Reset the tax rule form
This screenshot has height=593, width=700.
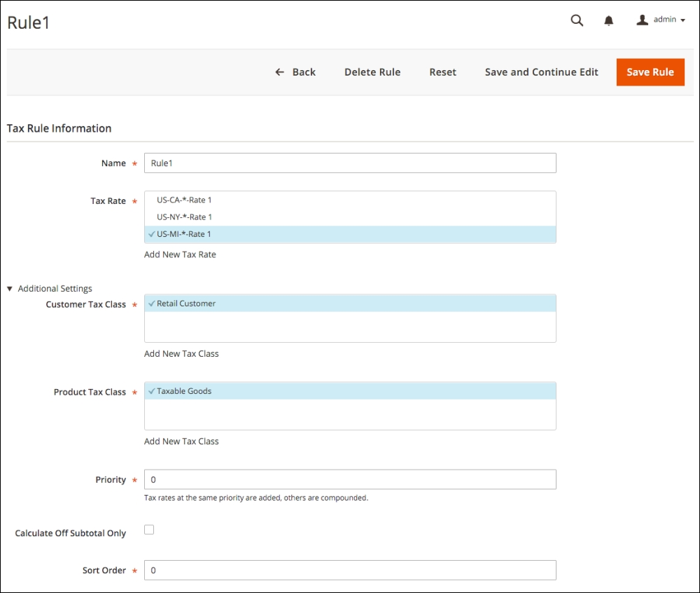(442, 72)
